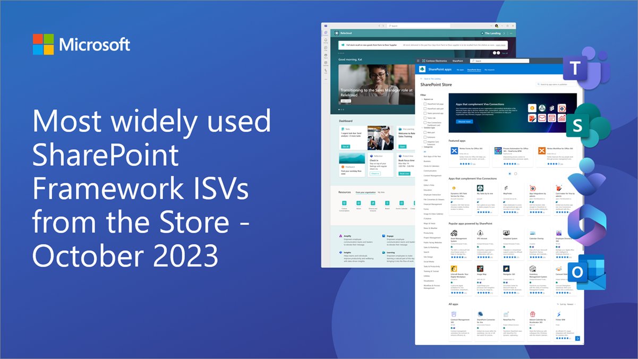Open Nintex Workflow for Office 365 app icon
The image size is (638, 359).
tap(541, 152)
